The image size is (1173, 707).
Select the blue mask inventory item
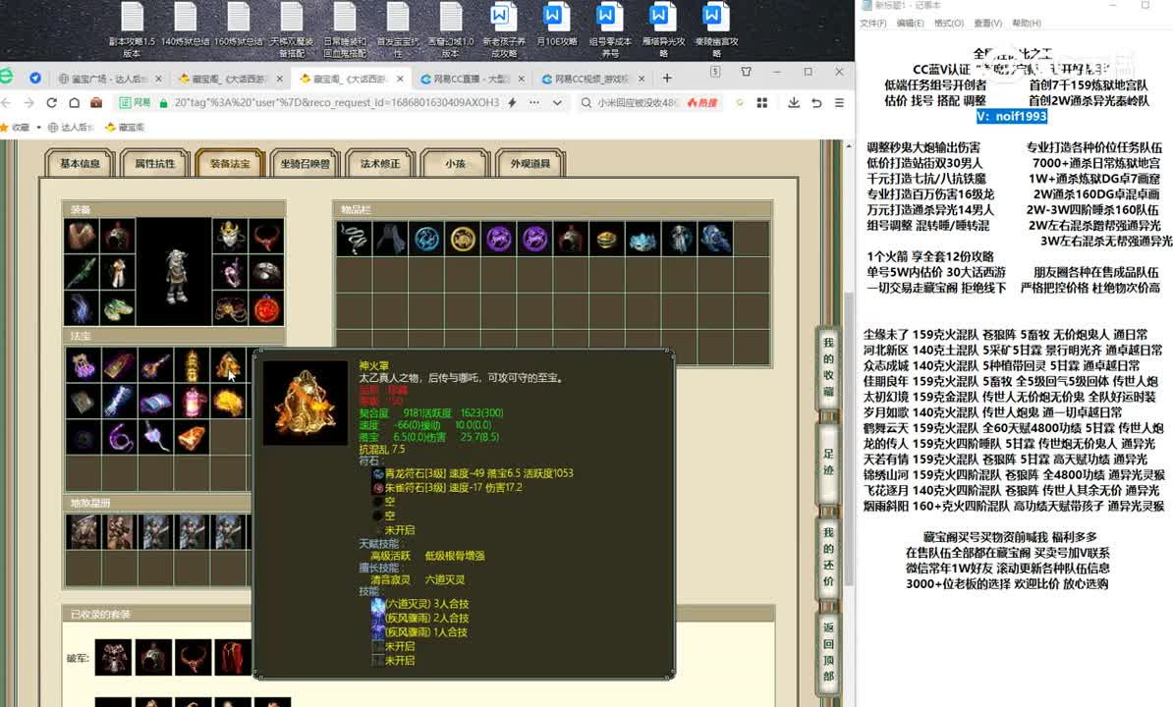pyautogui.click(x=643, y=240)
